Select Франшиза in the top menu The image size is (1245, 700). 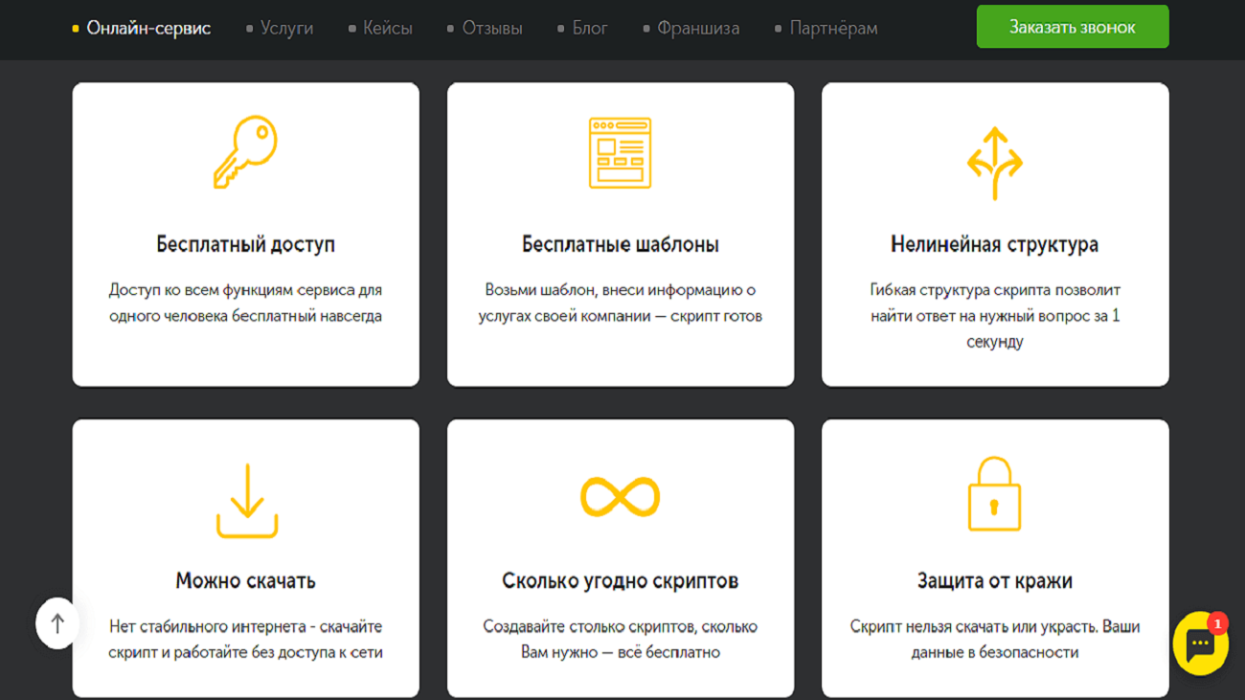click(x=697, y=29)
